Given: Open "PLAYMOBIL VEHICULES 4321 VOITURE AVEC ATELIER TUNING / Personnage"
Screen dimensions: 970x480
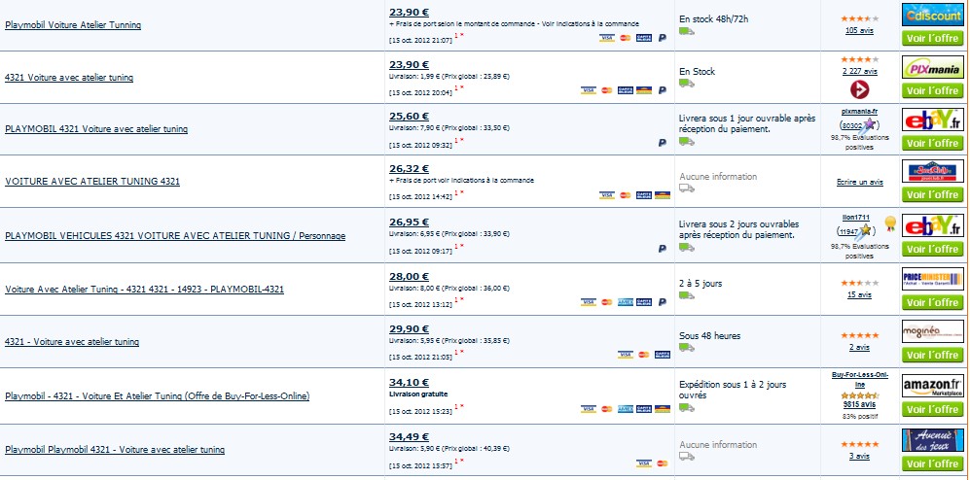Looking at the screenshot, I should point(175,236).
